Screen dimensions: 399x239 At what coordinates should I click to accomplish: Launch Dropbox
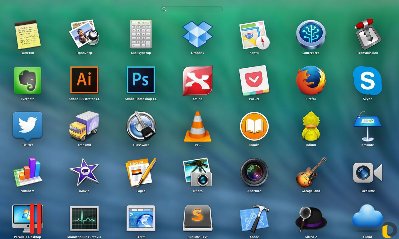click(198, 35)
